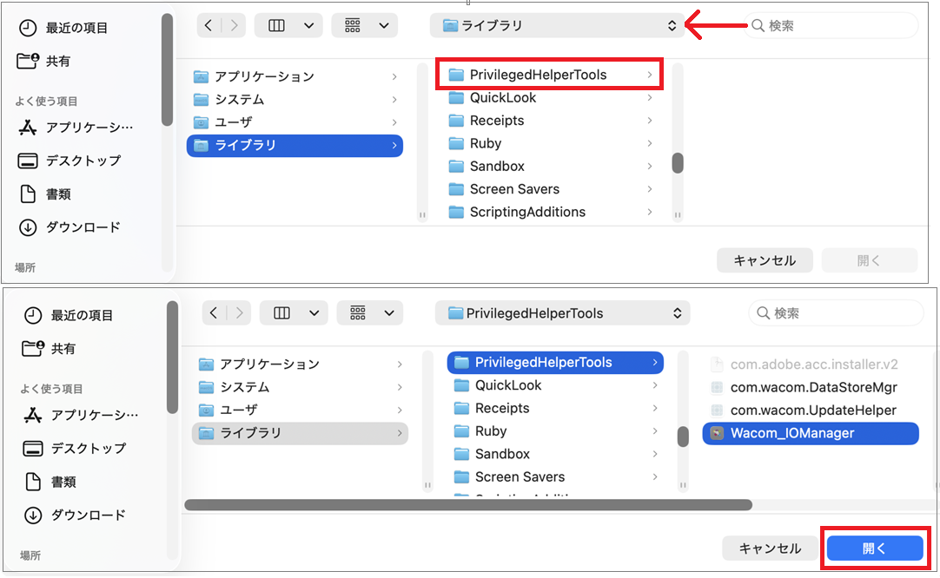Select ダウンロード in the upper dialog sidebar
Image resolution: width=940 pixels, height=578 pixels.
70,227
